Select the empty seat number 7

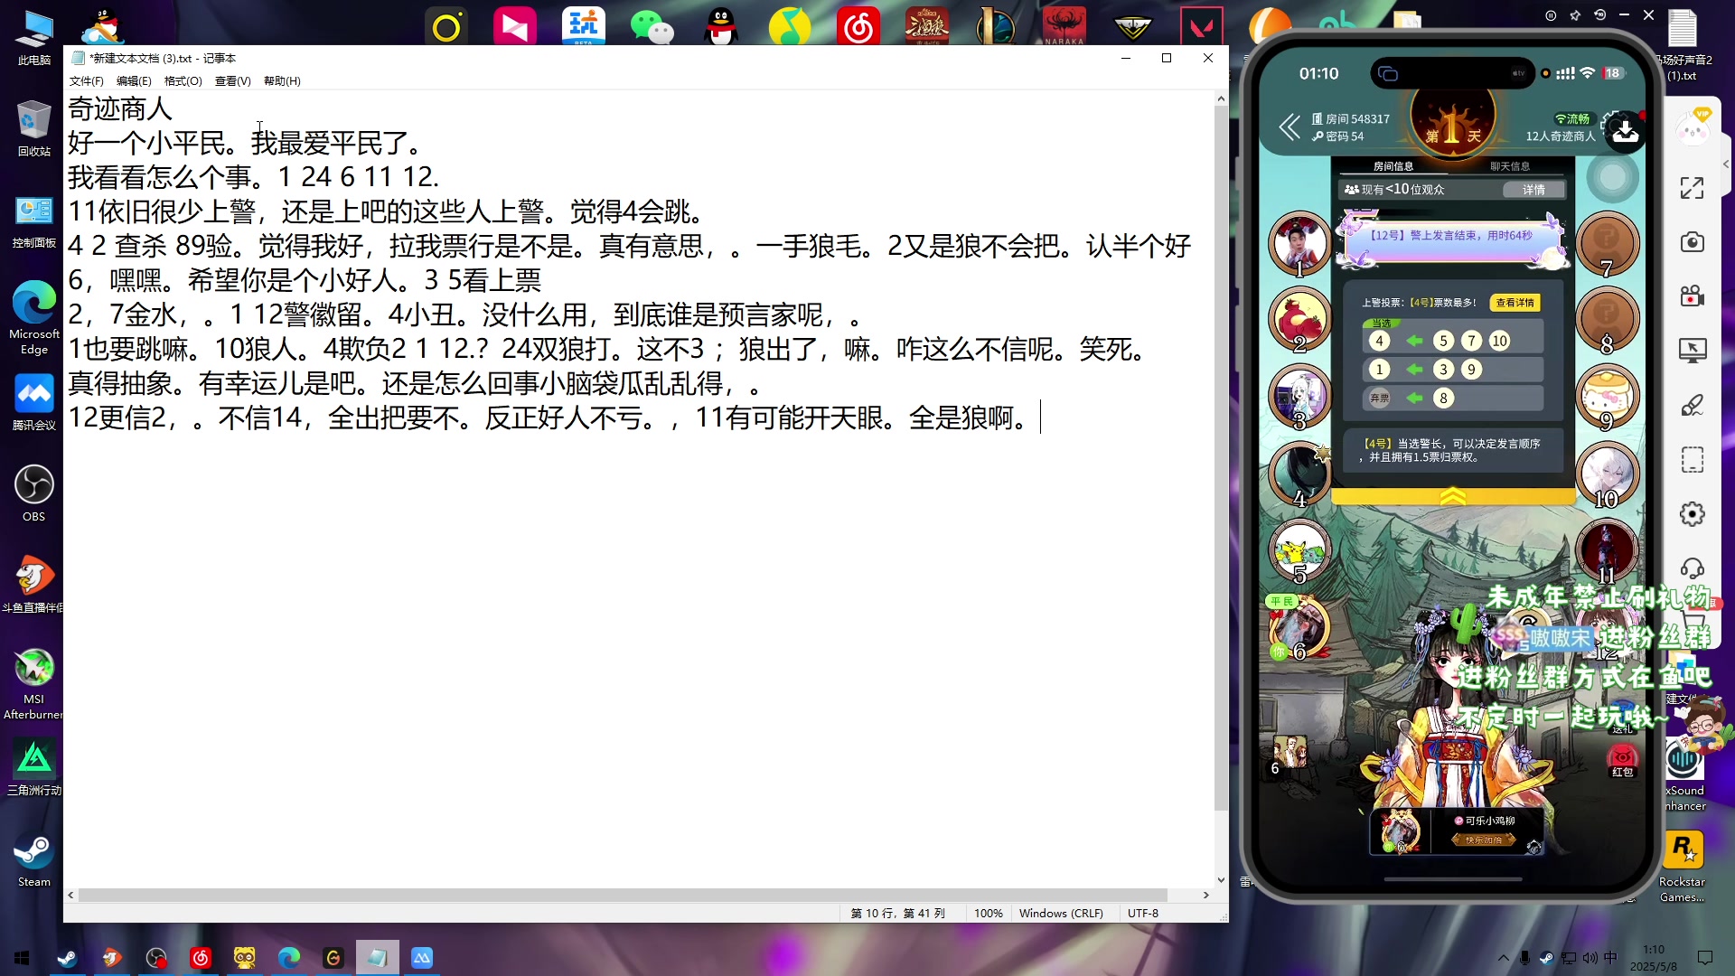(x=1607, y=243)
